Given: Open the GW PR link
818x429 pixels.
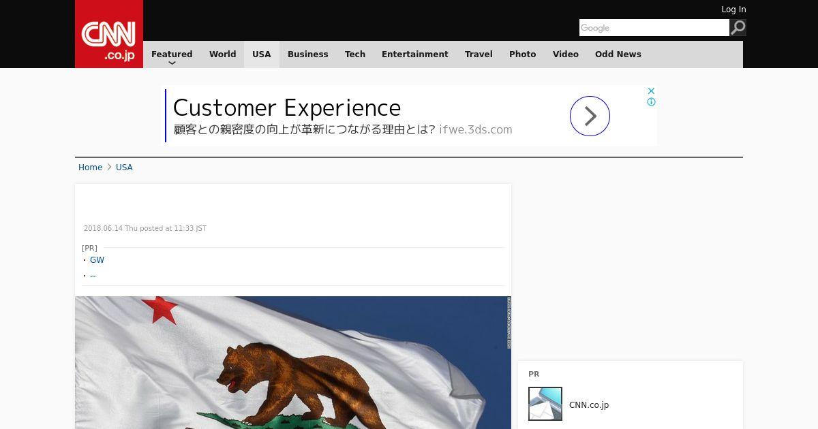Looking at the screenshot, I should click(97, 260).
